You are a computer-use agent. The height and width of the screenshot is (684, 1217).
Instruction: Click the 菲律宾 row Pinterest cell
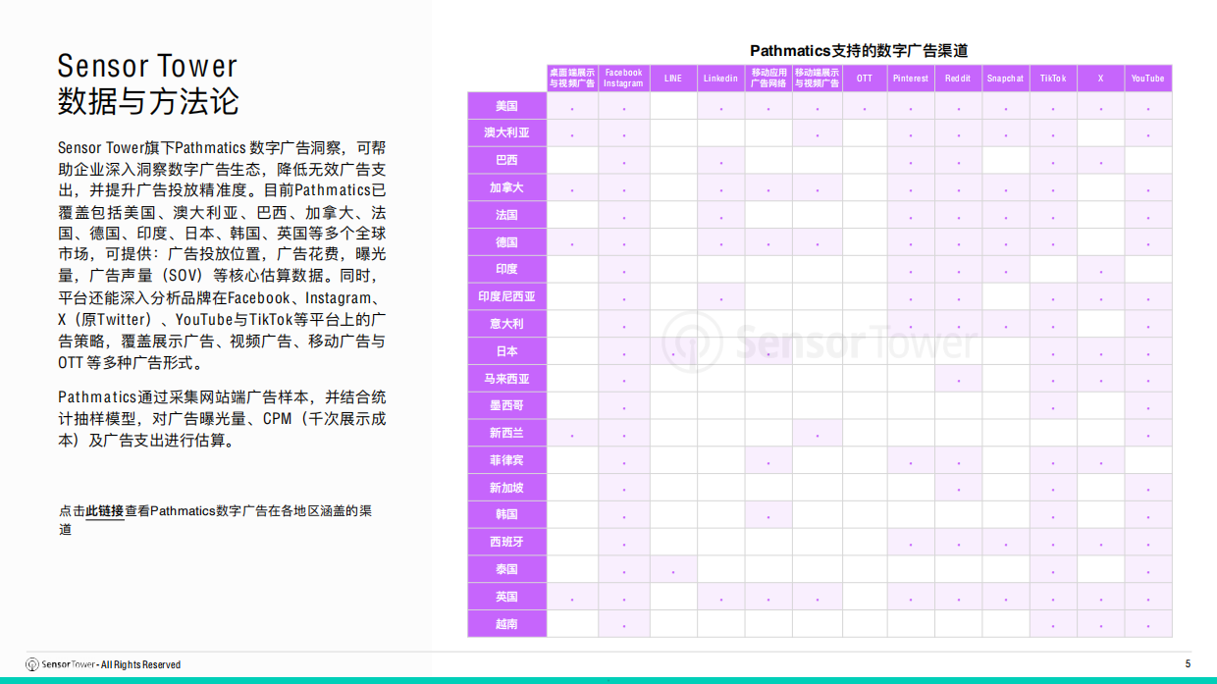tap(911, 460)
